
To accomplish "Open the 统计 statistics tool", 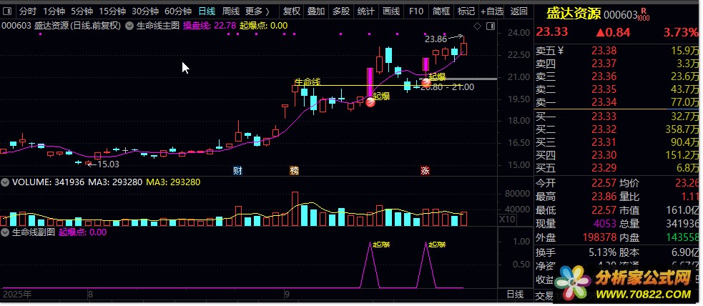I will (x=366, y=11).
